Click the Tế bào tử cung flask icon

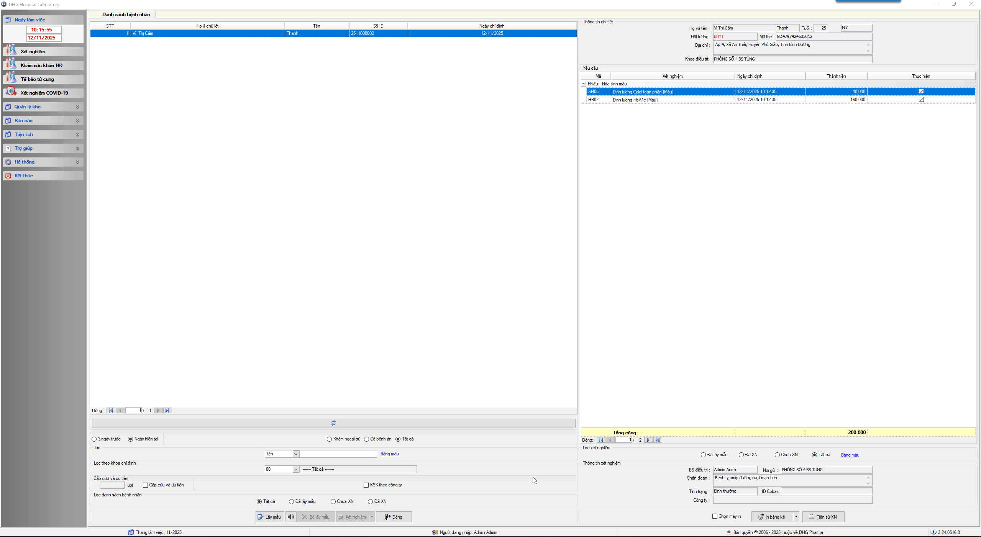pyautogui.click(x=11, y=78)
